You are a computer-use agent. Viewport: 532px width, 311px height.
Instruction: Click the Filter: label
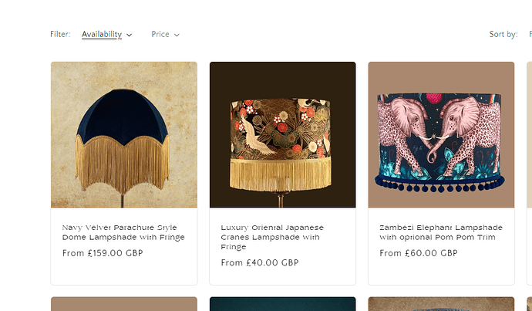coord(60,34)
